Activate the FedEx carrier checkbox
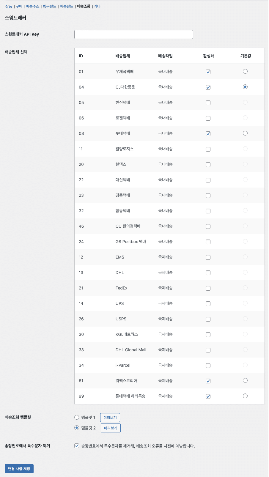269x477 pixels. pos(208,288)
